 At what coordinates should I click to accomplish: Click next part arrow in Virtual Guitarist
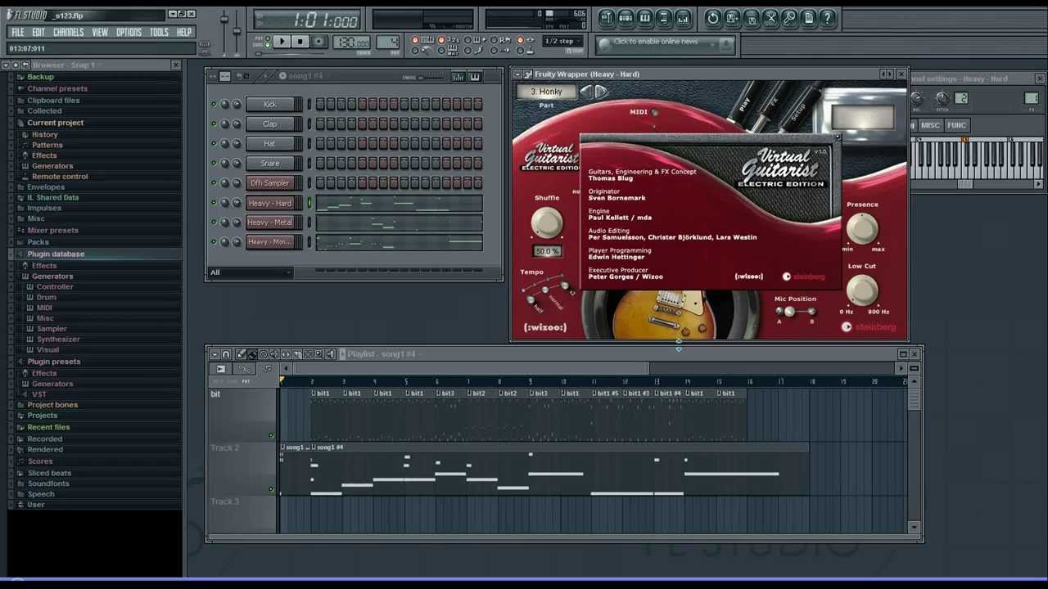point(602,92)
